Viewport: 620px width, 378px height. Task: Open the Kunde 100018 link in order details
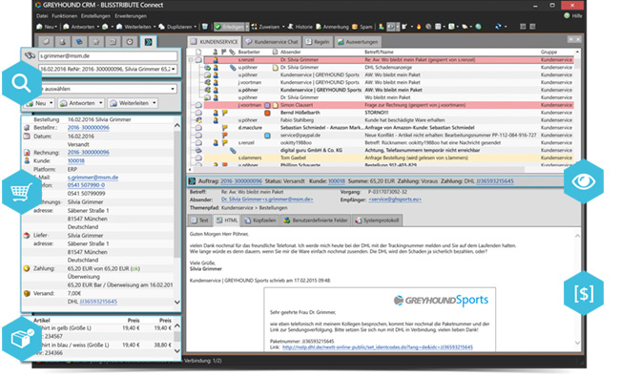76,160
